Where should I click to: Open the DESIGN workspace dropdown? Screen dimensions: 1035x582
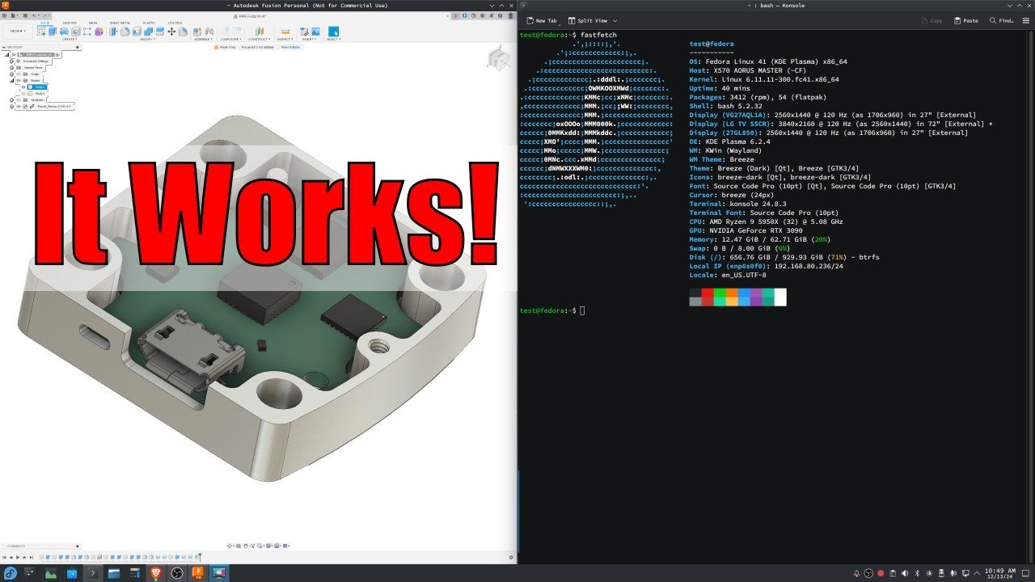[18, 31]
